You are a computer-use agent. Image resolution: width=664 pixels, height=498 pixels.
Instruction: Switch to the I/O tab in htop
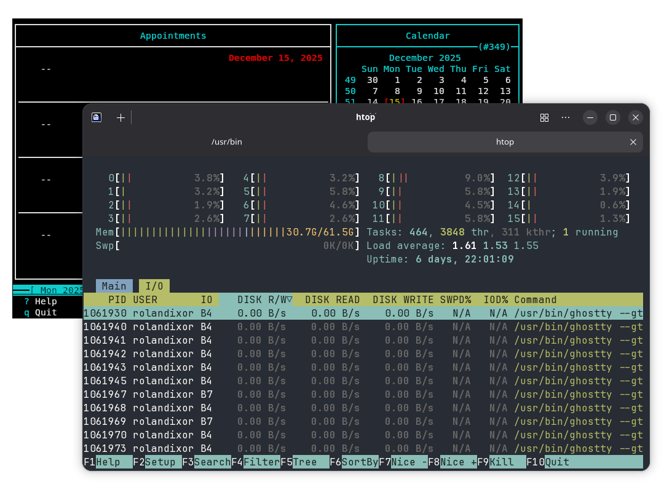154,286
